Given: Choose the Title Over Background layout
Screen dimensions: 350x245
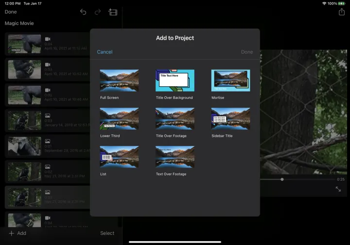Looking at the screenshot, I should [175, 80].
